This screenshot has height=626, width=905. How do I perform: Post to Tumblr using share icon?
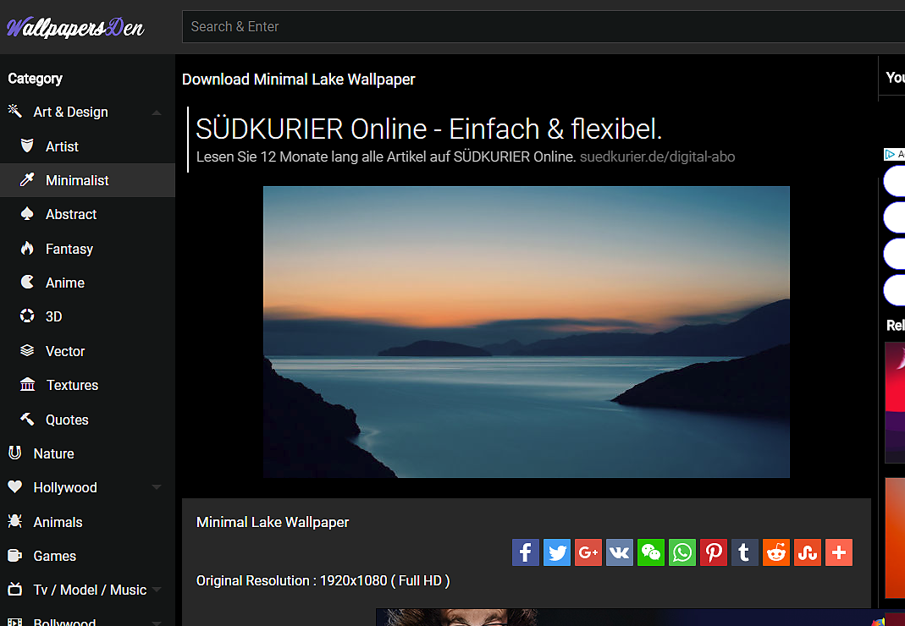(x=744, y=552)
